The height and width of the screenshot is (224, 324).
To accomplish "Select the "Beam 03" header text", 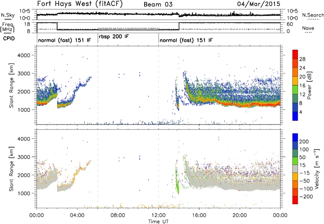I will (158, 4).
